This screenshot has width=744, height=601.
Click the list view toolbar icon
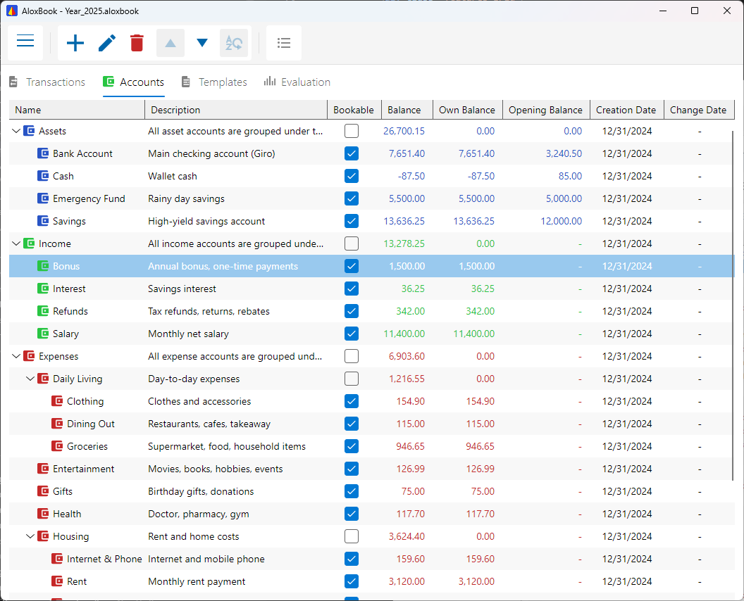(x=284, y=43)
